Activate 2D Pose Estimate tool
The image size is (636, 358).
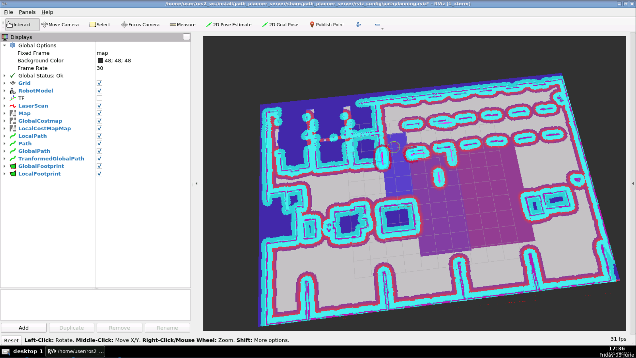click(x=229, y=25)
